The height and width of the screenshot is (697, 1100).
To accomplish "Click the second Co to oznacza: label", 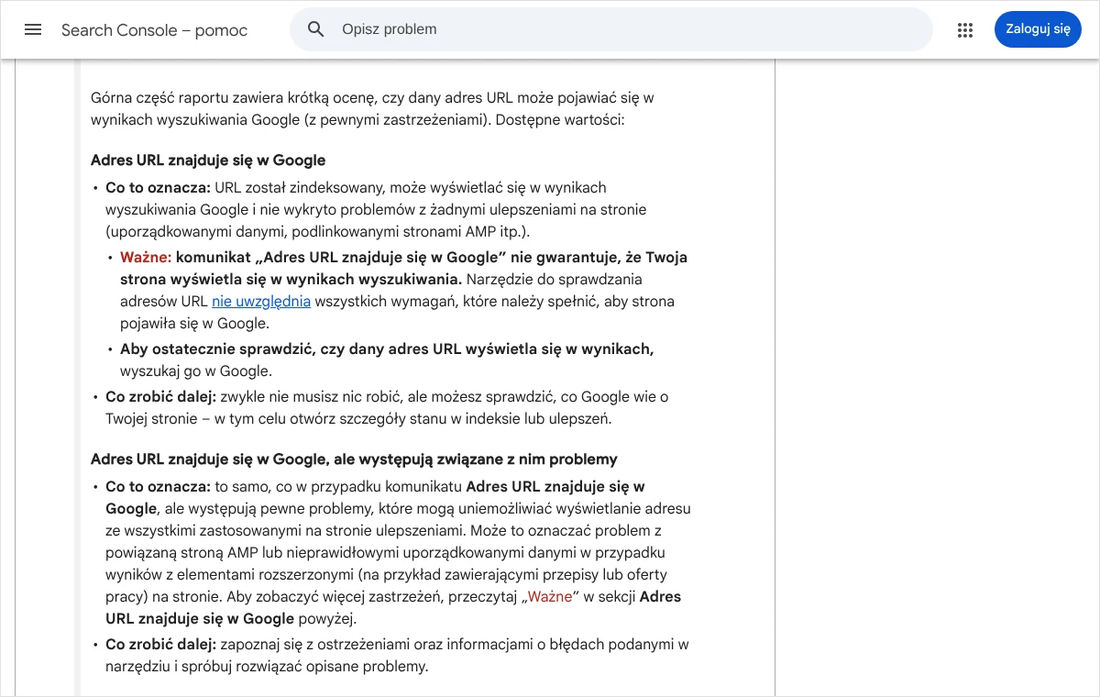I will click(158, 487).
